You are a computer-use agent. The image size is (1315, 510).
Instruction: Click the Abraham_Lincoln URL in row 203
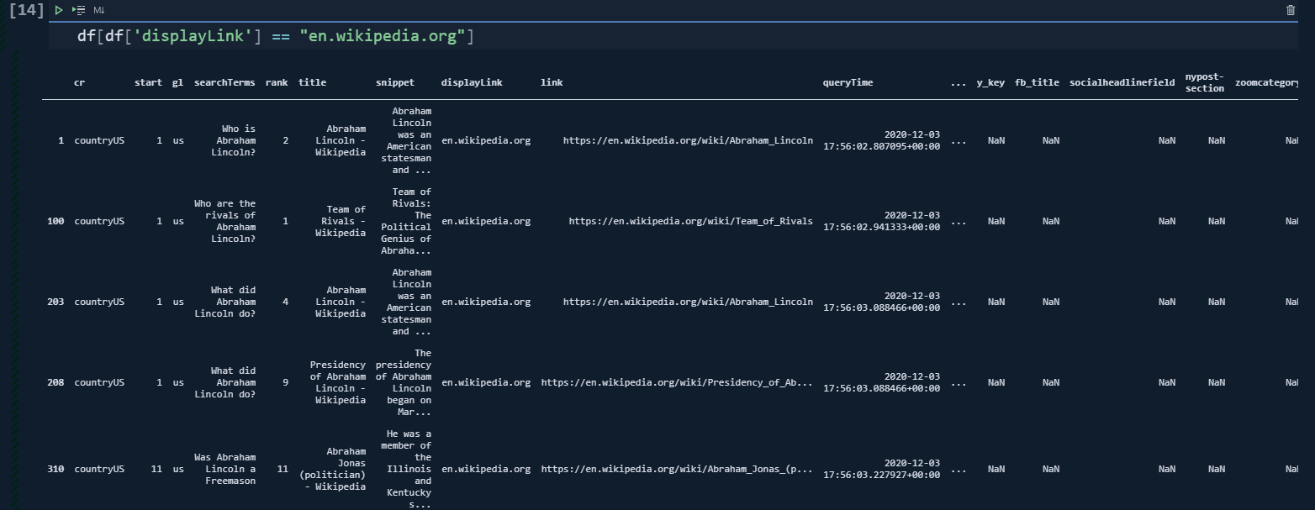(688, 302)
